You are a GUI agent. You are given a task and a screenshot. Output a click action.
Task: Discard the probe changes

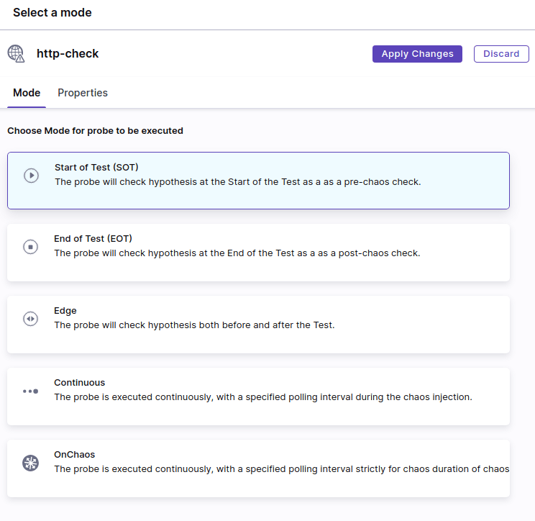coord(501,54)
